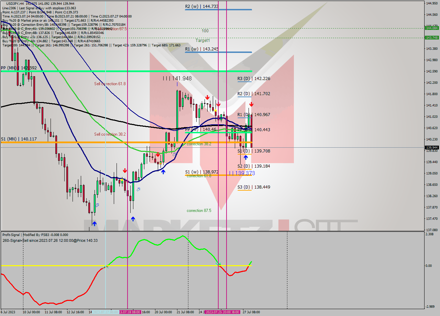Click the Target1 label
The height and width of the screenshot is (316, 440).
point(203,41)
